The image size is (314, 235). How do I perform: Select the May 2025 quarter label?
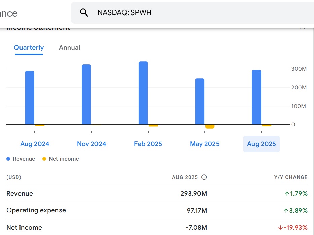tap(205, 144)
